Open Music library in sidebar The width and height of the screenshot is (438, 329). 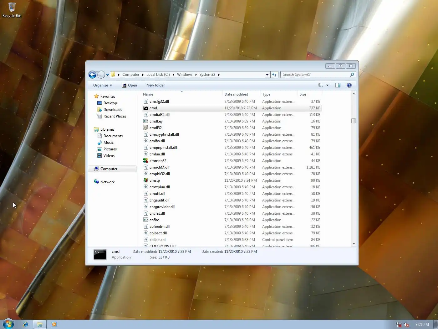pos(109,143)
